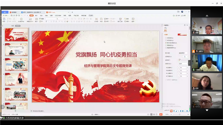Add a new document tab with plus
The height and width of the screenshot is (125, 223).
72,12
